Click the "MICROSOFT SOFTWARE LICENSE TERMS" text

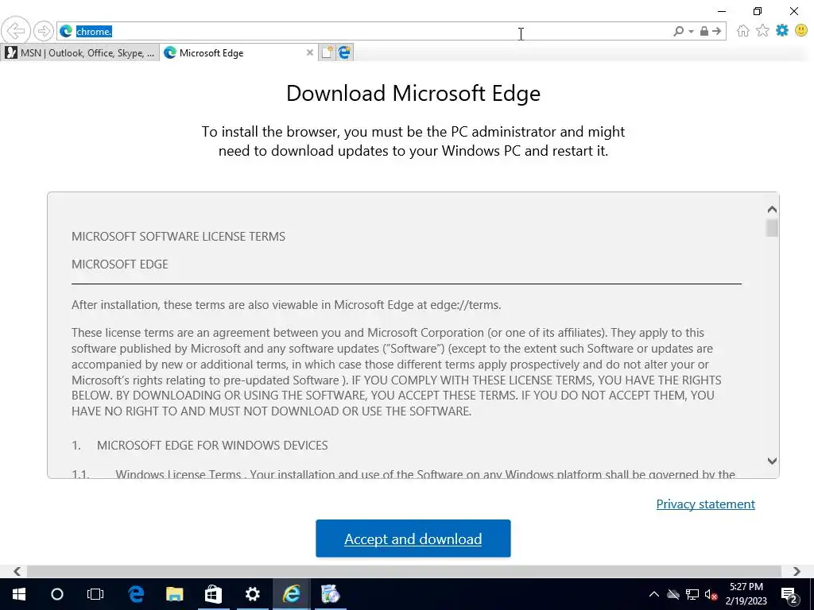179,237
